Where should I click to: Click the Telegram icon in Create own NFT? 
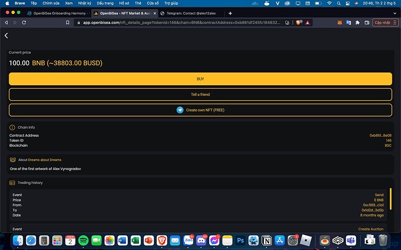tap(180, 110)
